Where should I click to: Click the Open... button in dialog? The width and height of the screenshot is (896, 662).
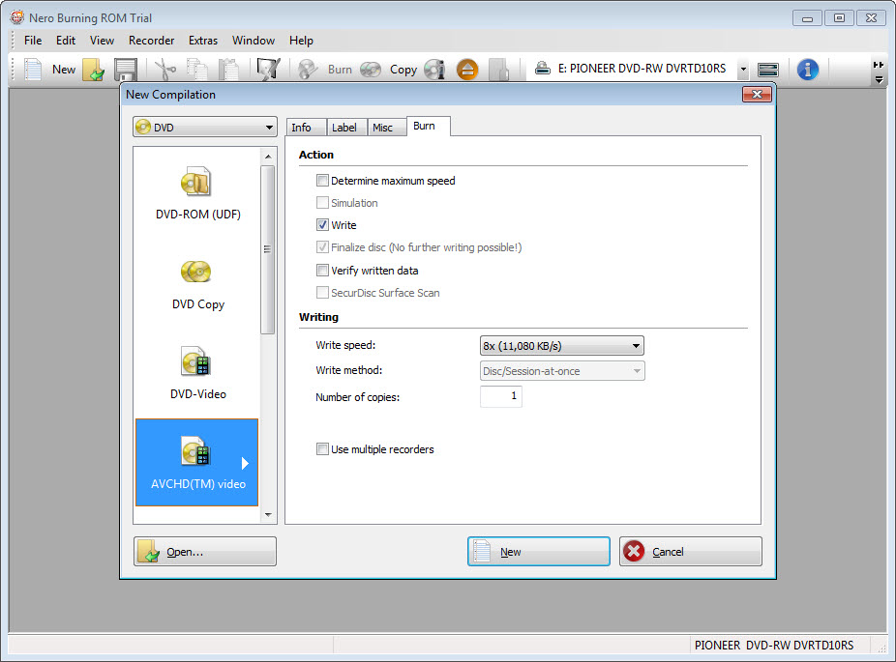pyautogui.click(x=205, y=551)
